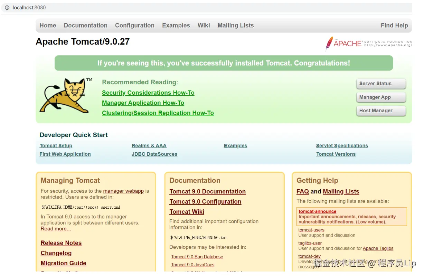Click the manager webapp link

[x=123, y=191]
